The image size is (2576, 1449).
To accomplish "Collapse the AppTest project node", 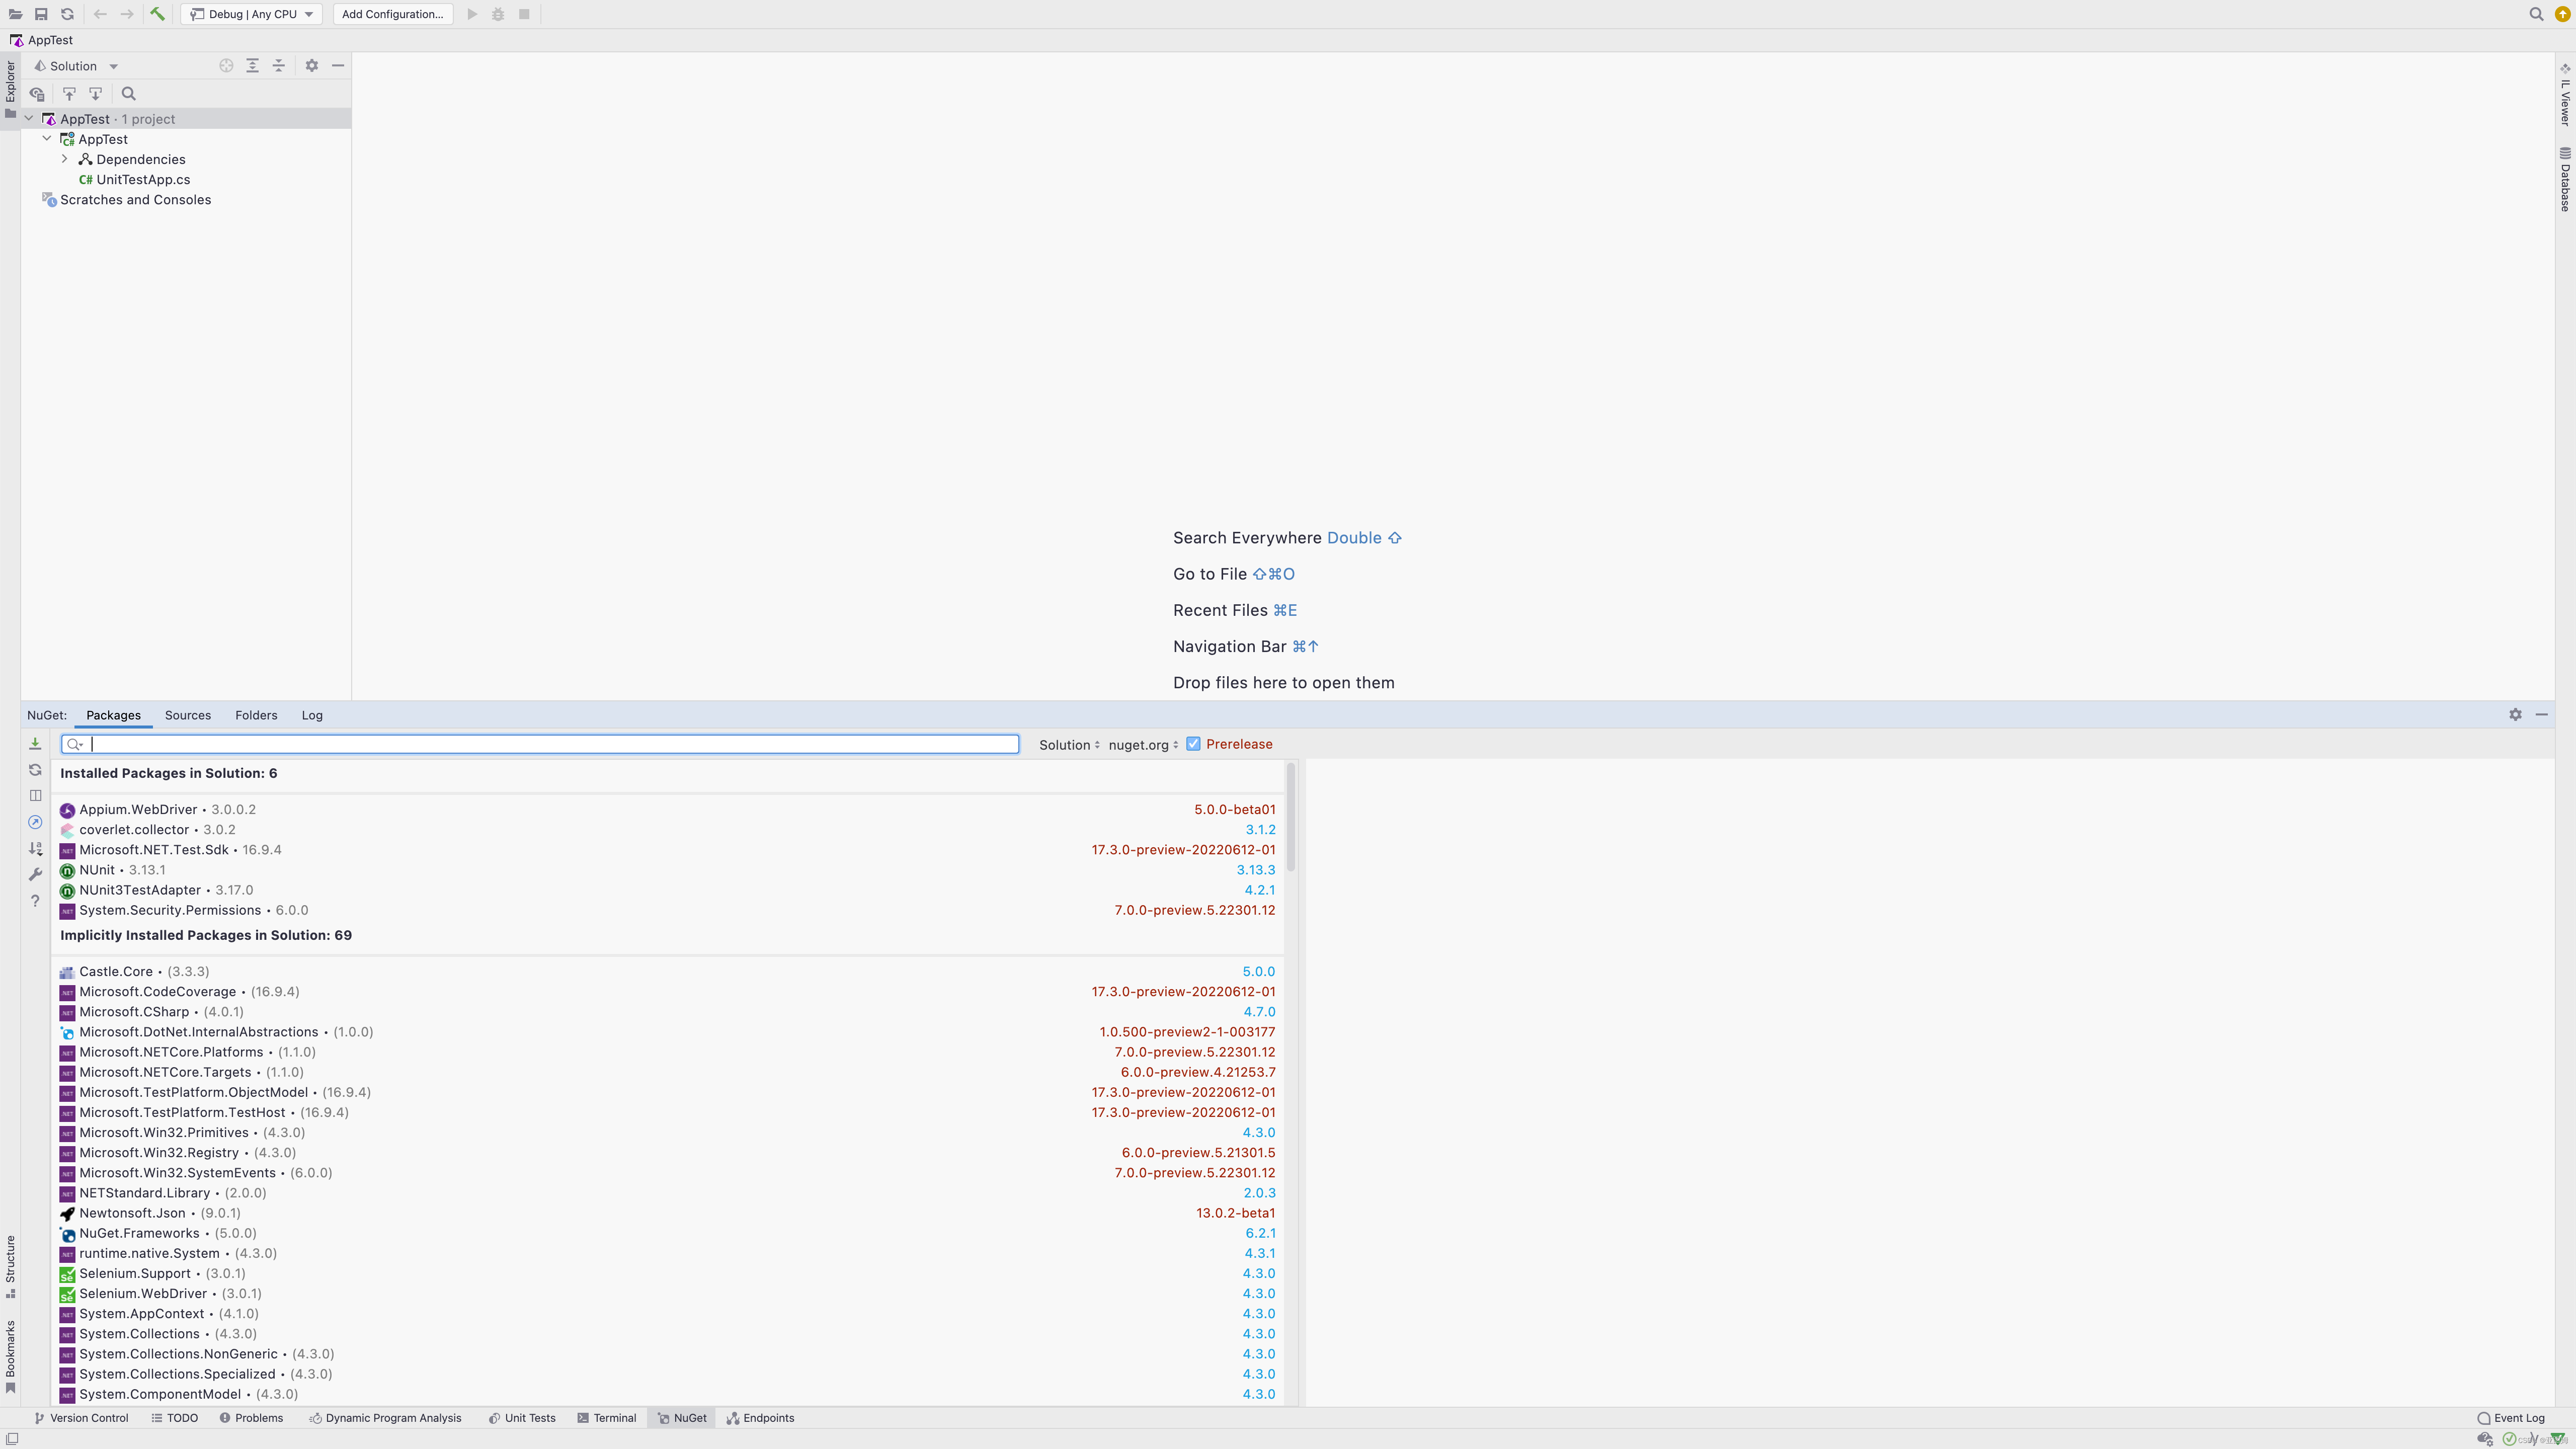I will click(46, 139).
